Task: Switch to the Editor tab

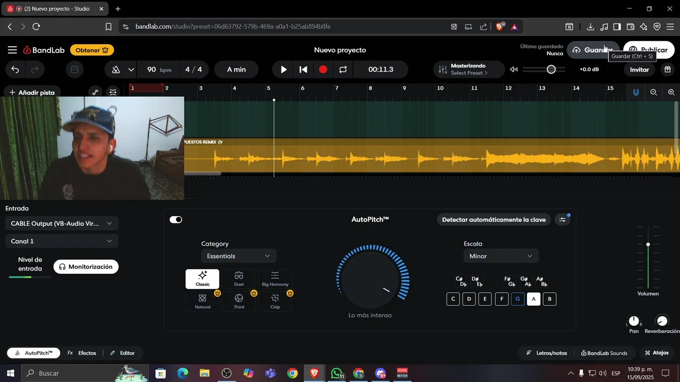Action: [x=122, y=353]
